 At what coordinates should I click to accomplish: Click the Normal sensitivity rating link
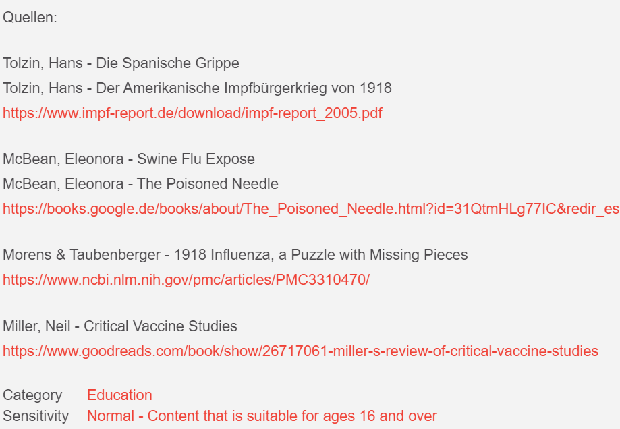tap(262, 416)
